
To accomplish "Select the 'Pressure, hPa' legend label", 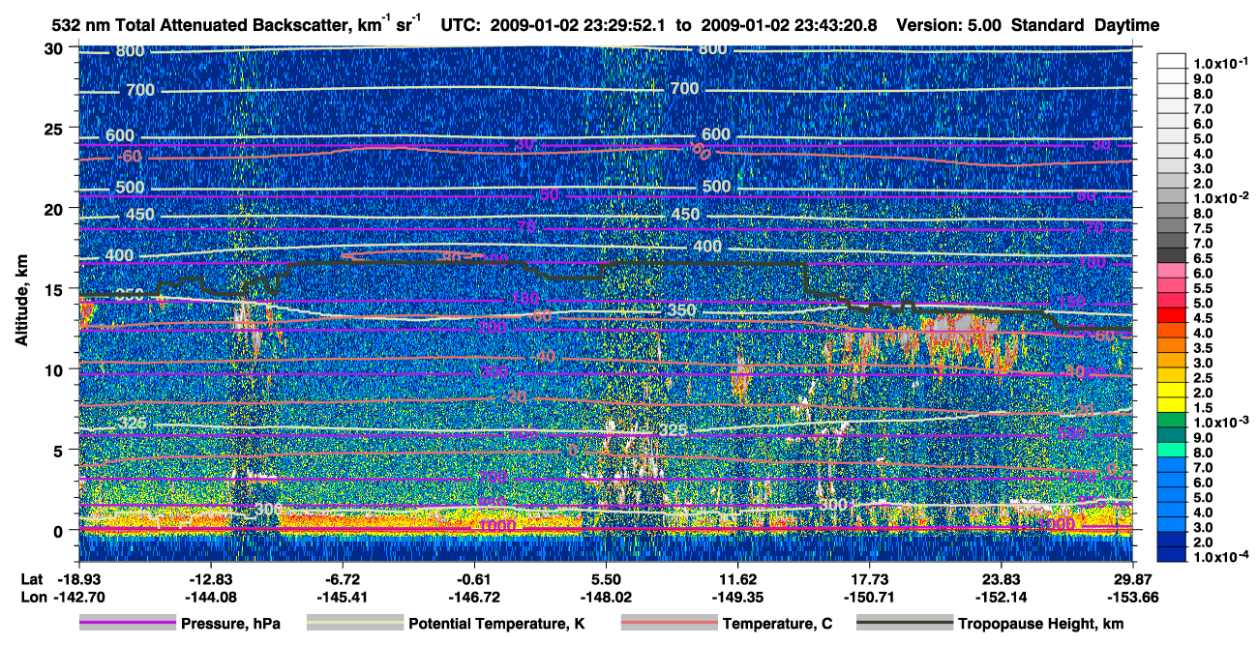I will [x=230, y=625].
